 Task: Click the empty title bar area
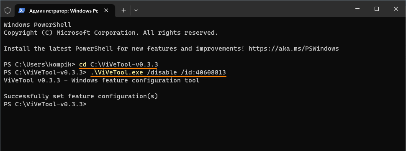244,9
